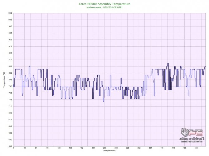Select the 67.0 temperature axis label
This screenshot has width=209, height=156.
[x=10, y=120]
